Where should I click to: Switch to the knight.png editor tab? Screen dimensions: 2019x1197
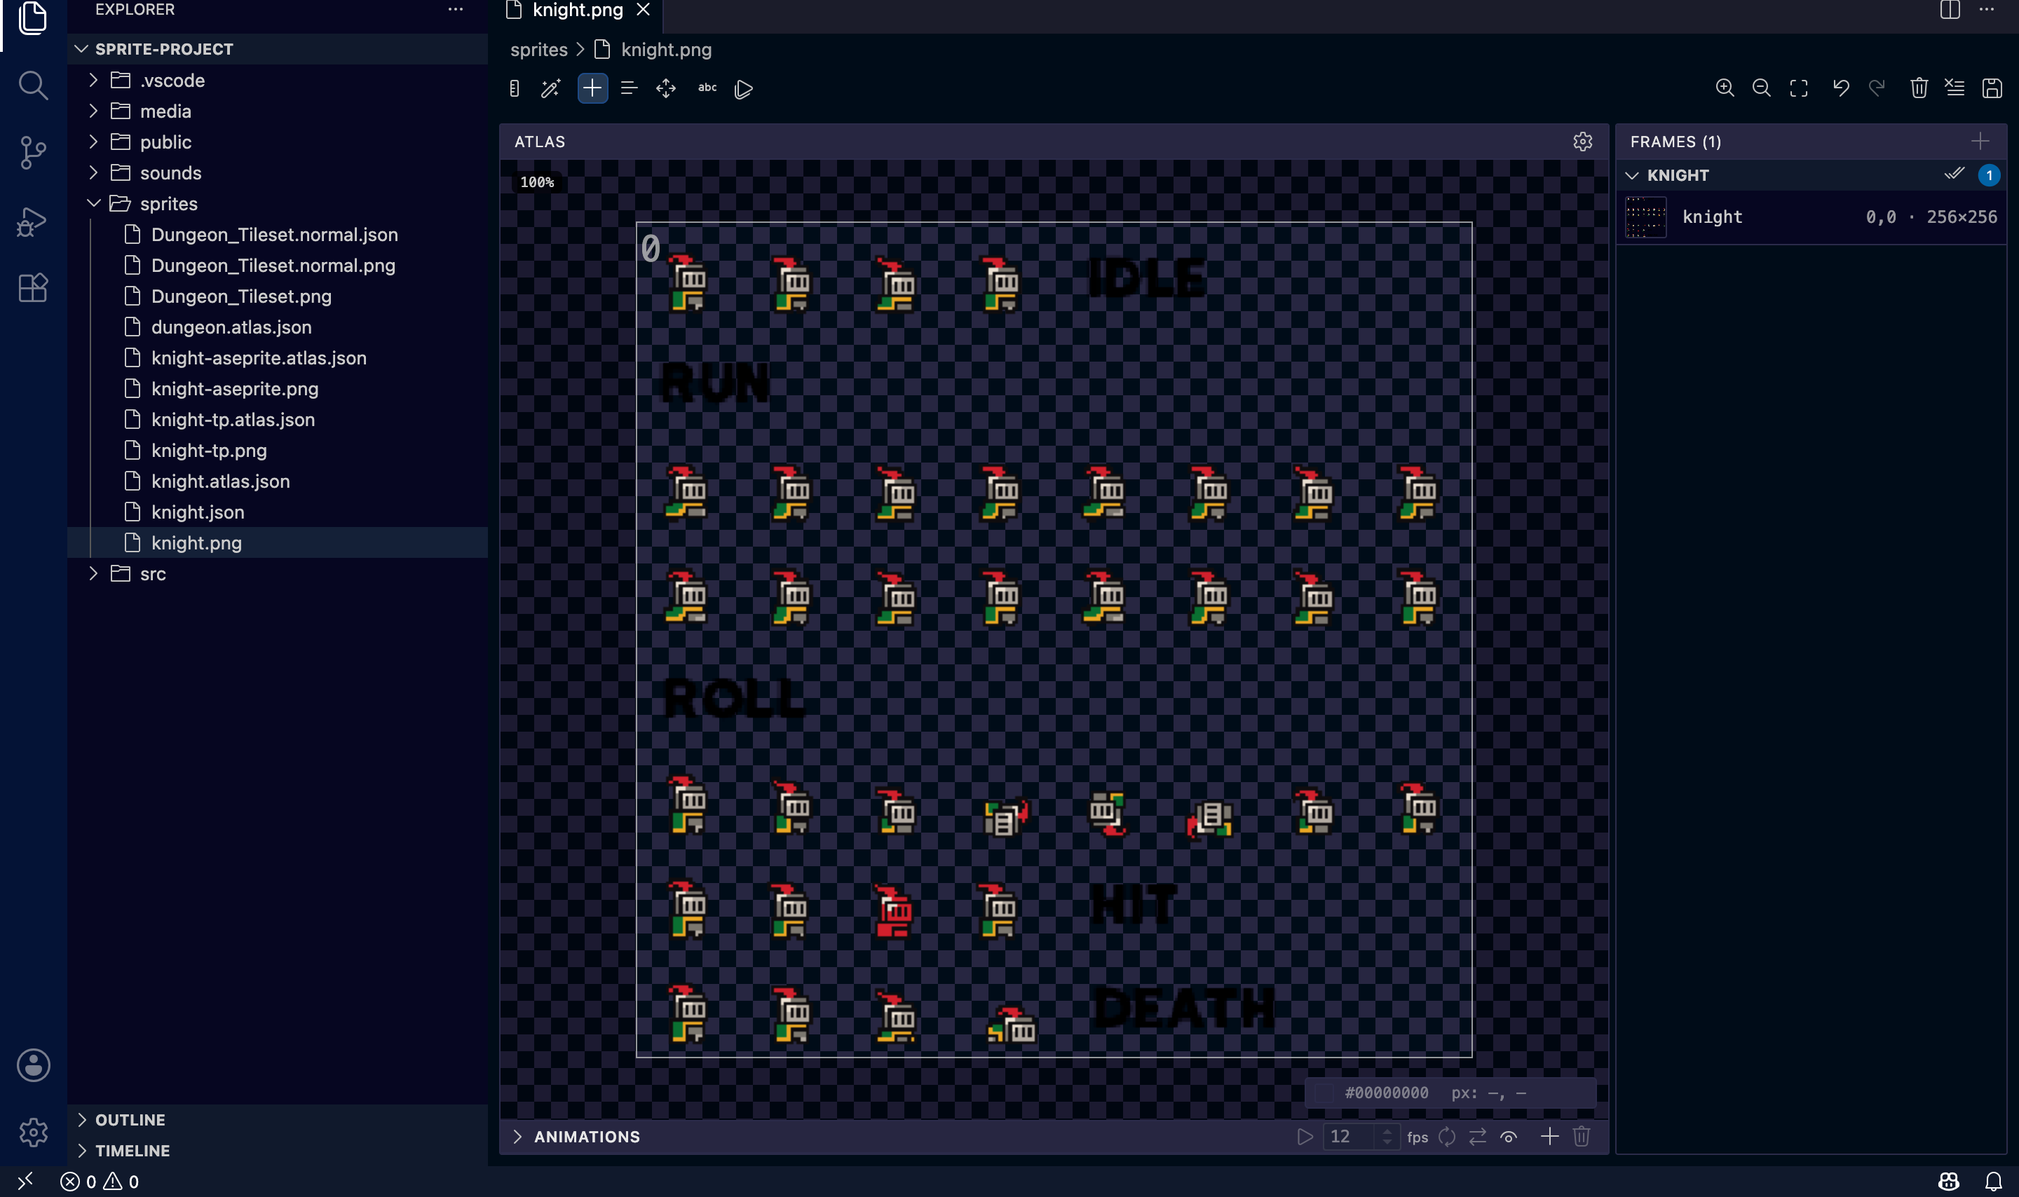578,10
